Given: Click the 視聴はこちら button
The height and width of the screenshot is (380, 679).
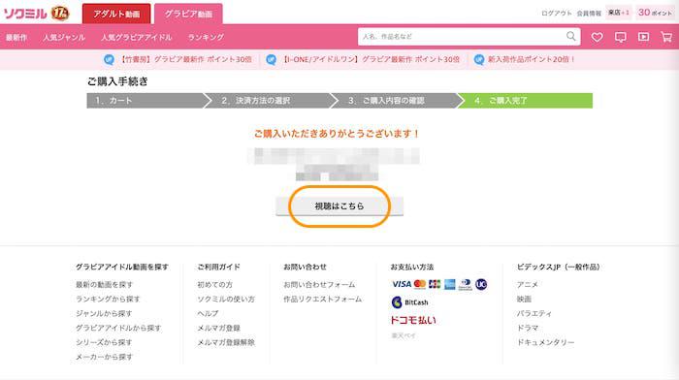Looking at the screenshot, I should coord(339,206).
